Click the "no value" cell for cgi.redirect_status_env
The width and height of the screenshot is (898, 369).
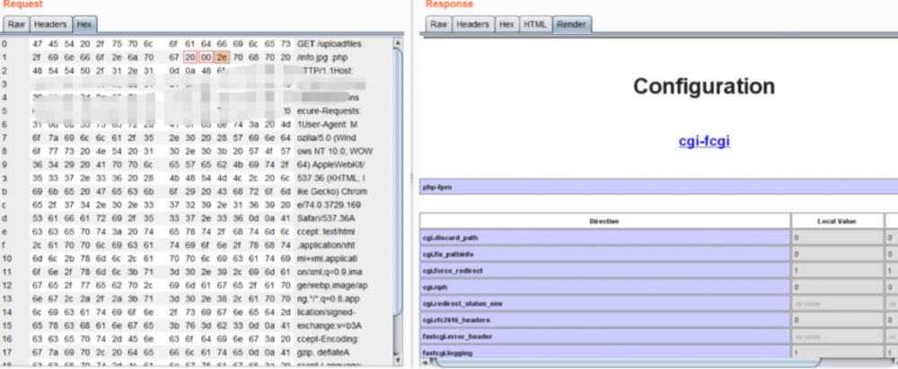click(x=837, y=303)
